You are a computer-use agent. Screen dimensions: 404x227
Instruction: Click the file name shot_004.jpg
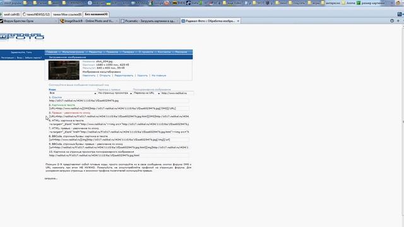click(x=104, y=62)
